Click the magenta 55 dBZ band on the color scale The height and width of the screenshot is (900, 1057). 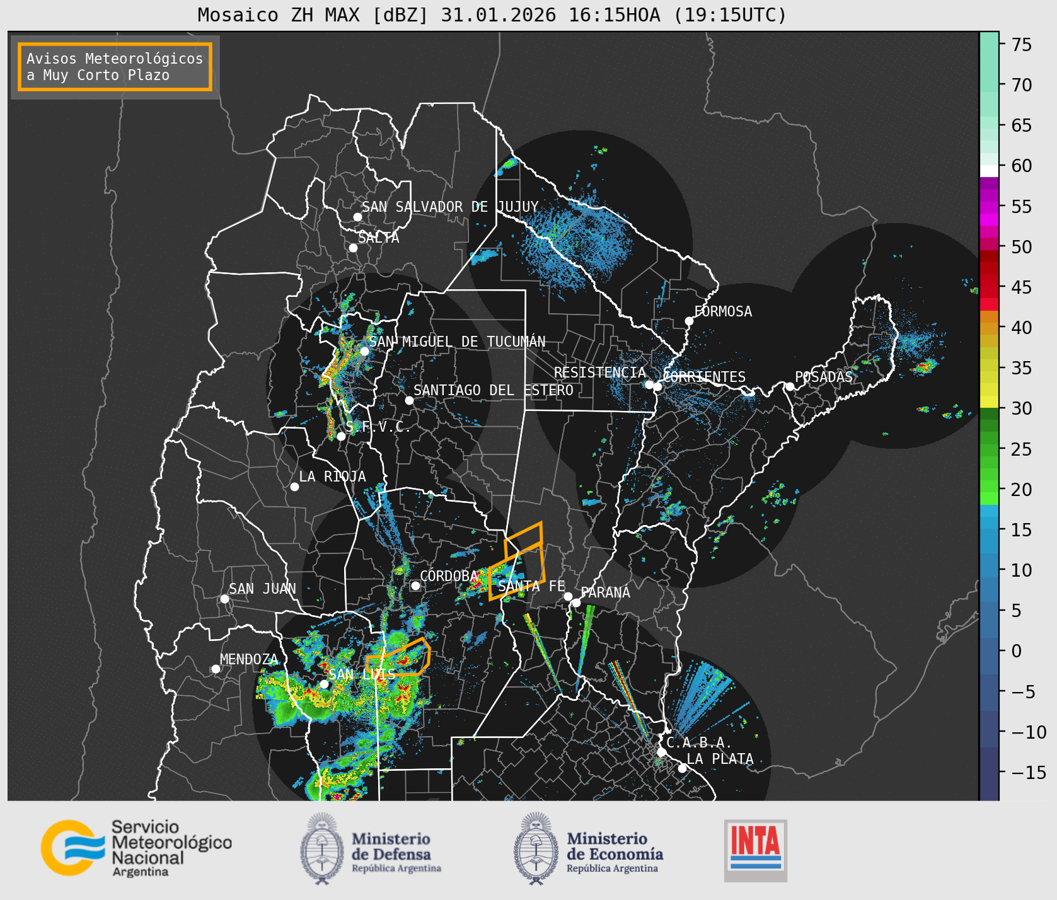pyautogui.click(x=989, y=207)
